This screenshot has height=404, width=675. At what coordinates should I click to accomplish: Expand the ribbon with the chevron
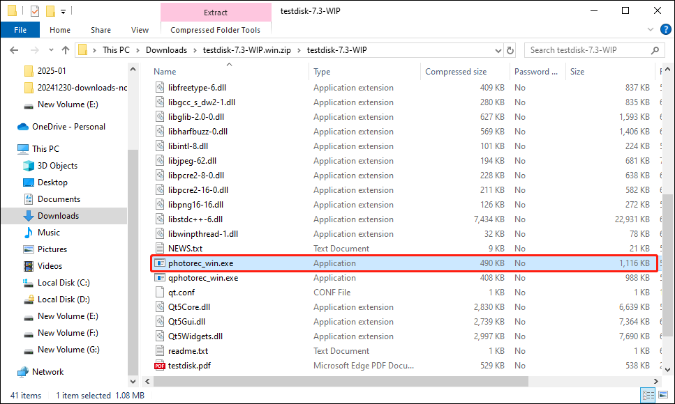point(650,30)
